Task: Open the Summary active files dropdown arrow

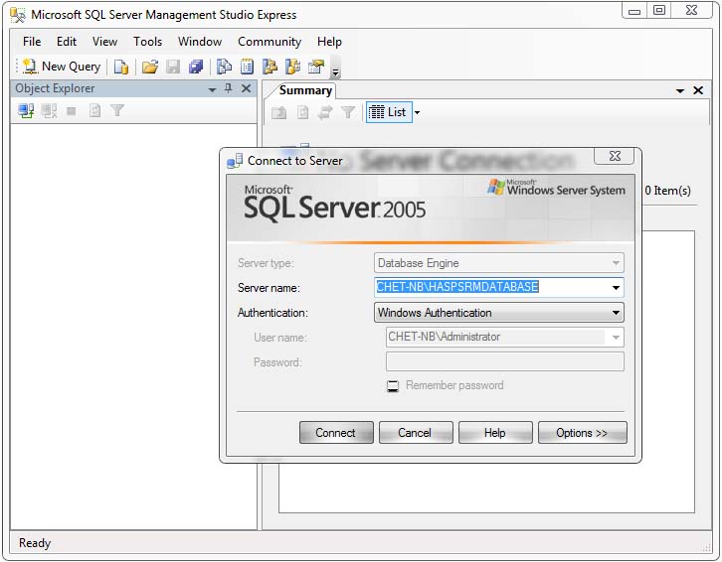Action: [x=680, y=90]
